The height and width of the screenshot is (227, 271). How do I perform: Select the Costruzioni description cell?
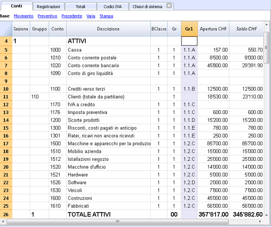(x=108, y=198)
